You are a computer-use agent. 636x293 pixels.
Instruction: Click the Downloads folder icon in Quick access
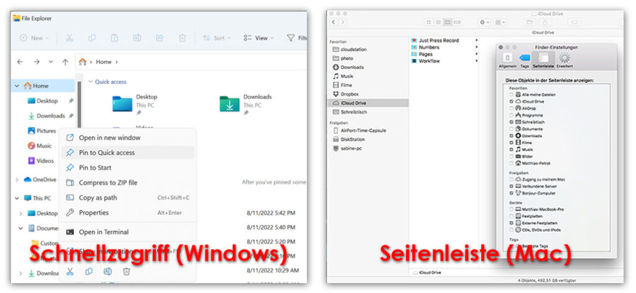229,104
